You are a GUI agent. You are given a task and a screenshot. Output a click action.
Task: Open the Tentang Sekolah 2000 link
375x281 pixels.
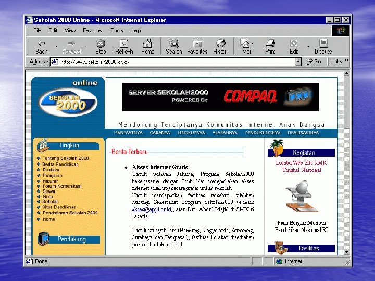[x=66, y=158]
